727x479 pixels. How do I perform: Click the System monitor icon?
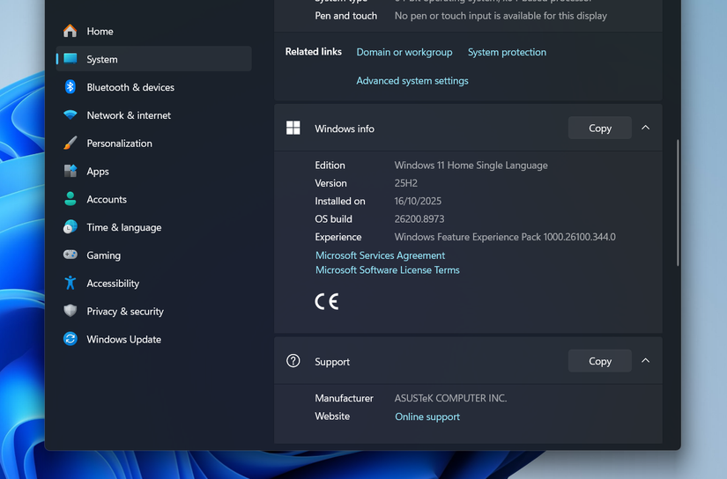click(70, 59)
